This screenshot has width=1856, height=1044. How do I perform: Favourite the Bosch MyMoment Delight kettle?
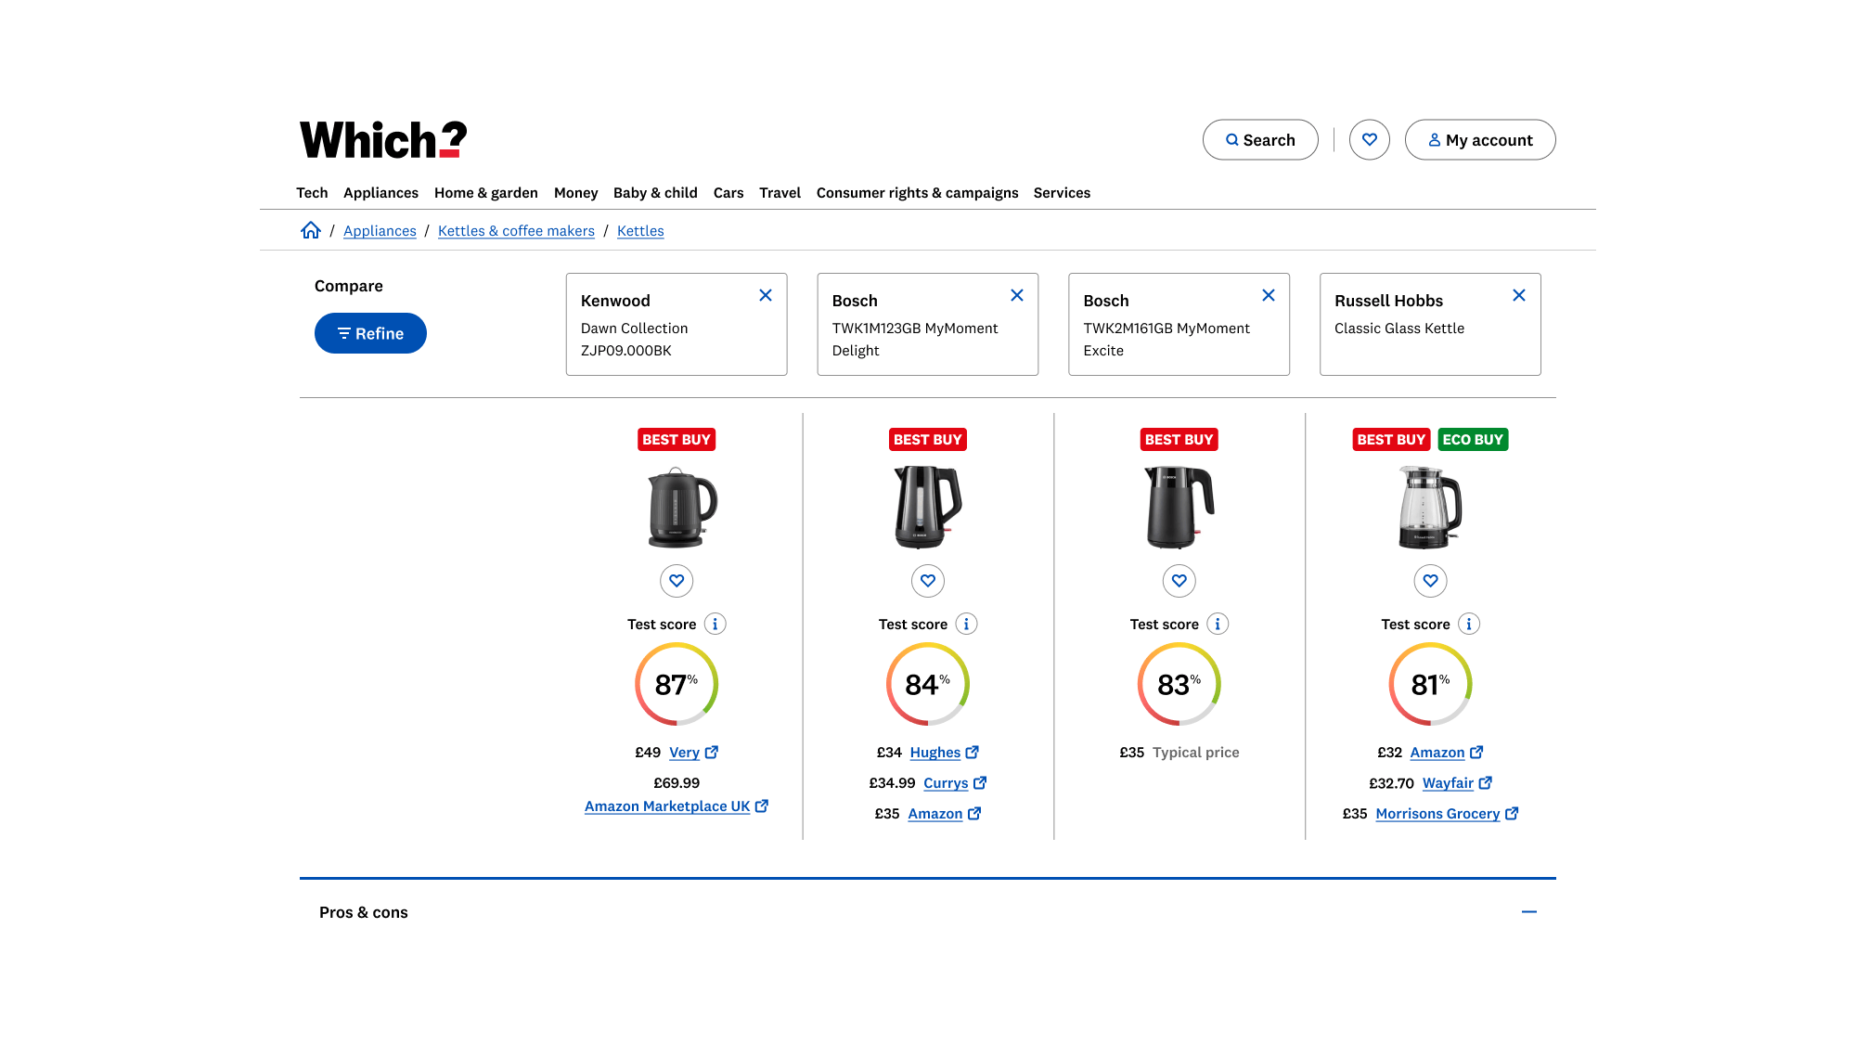coord(928,581)
